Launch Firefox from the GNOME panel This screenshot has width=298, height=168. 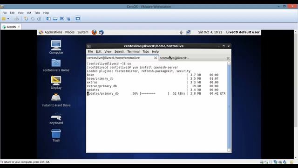pyautogui.click(x=94, y=32)
